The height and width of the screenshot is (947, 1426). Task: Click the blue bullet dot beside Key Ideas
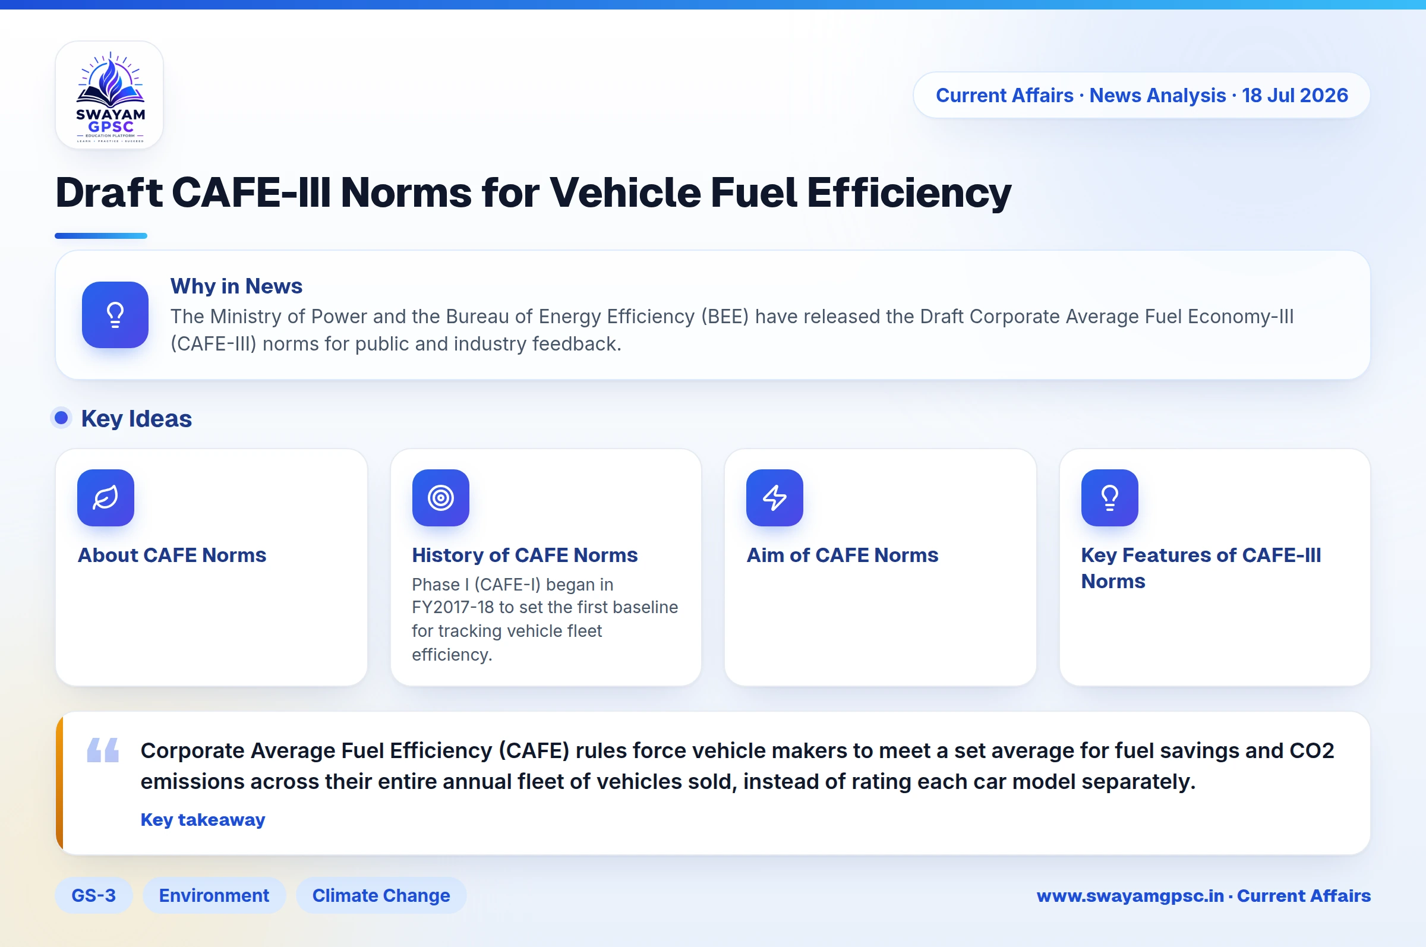[x=61, y=418]
